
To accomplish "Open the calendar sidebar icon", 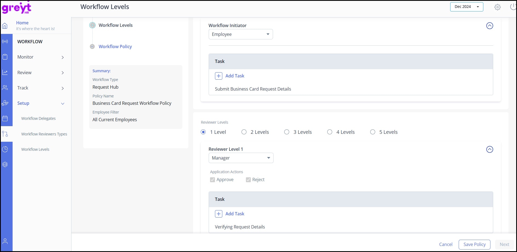I will (5, 118).
